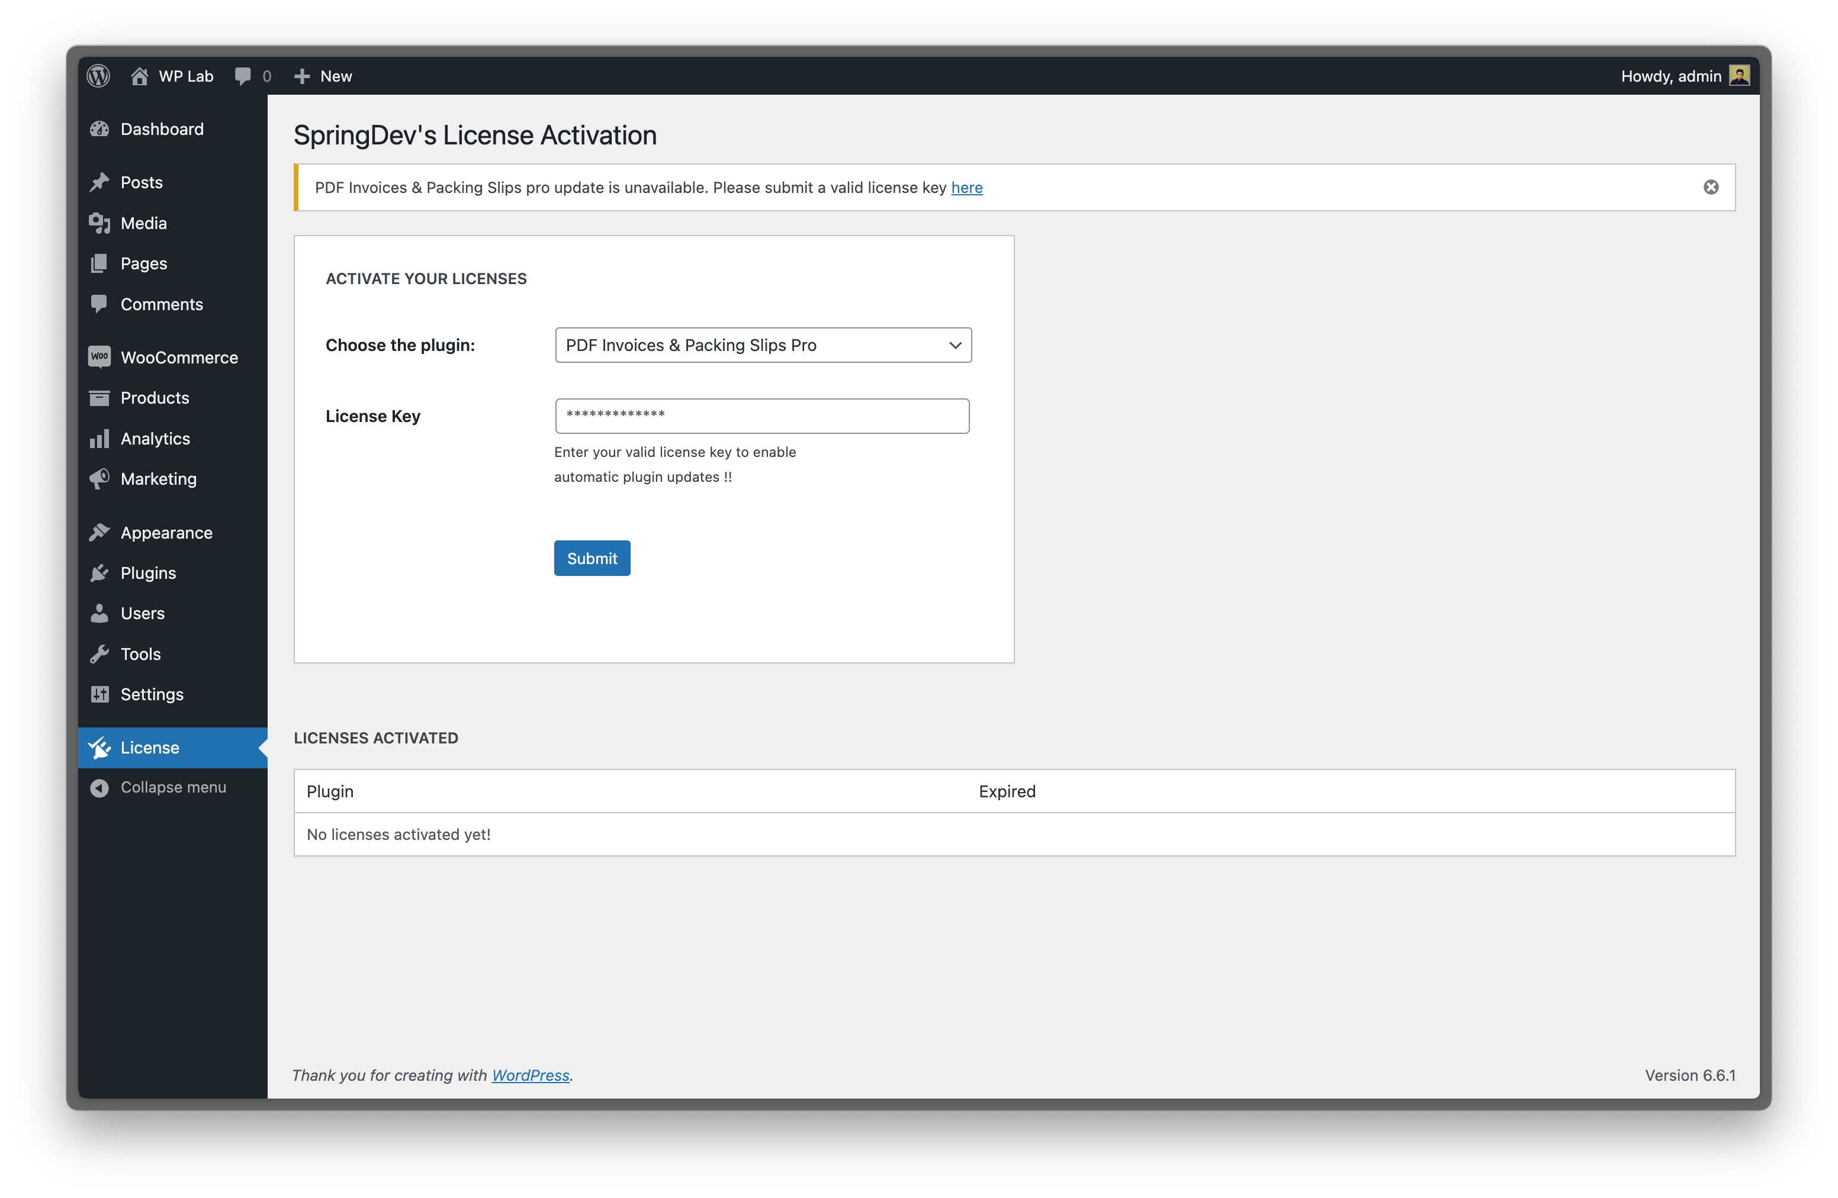Click the Settings sliders icon

click(99, 694)
